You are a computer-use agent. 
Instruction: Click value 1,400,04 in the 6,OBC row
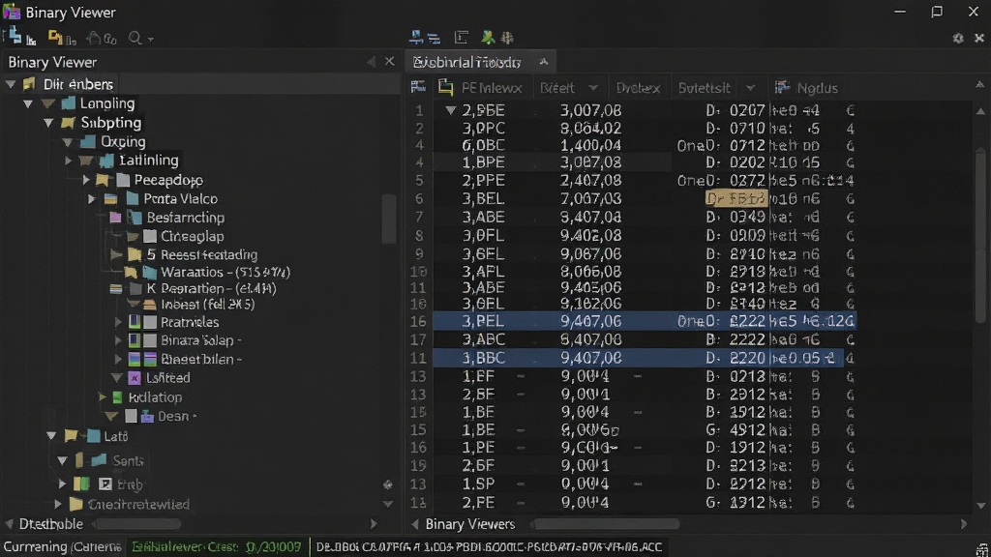tap(590, 145)
